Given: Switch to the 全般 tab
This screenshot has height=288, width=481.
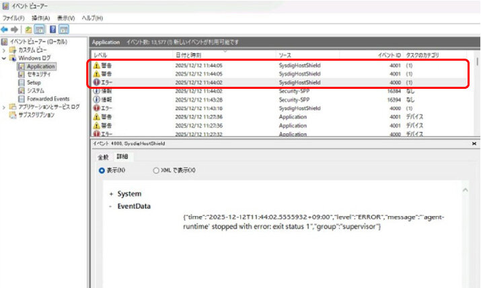Looking at the screenshot, I should point(103,157).
